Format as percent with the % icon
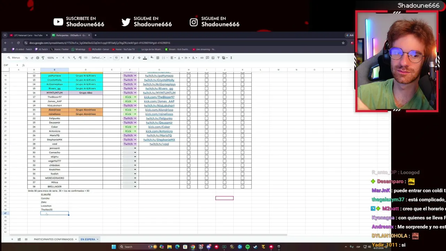This screenshot has width=446, height=251. (x=69, y=58)
